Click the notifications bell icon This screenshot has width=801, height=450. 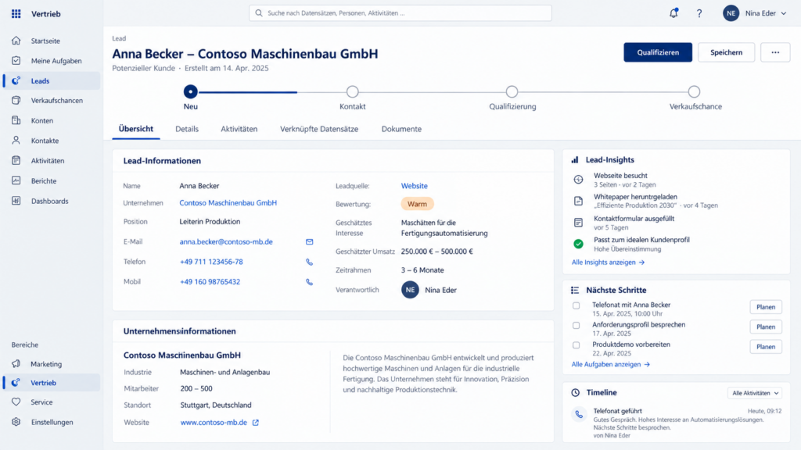[673, 13]
